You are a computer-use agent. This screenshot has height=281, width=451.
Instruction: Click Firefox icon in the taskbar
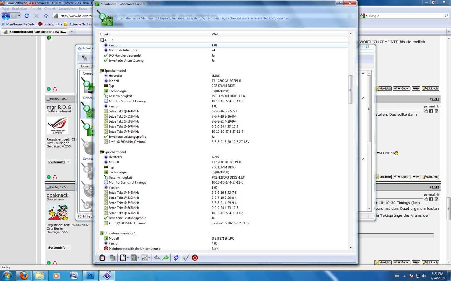[24, 276]
